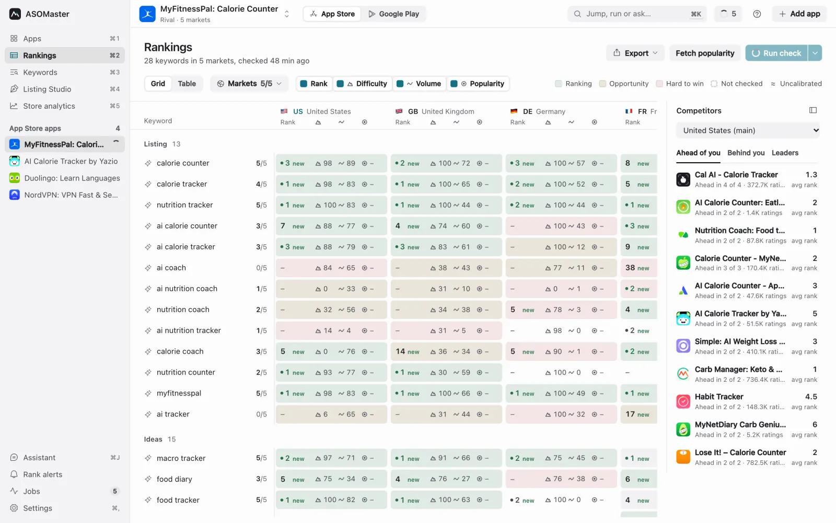This screenshot has width=836, height=523.
Task: Click the MyFitnessPal header app icon
Action: coord(147,14)
